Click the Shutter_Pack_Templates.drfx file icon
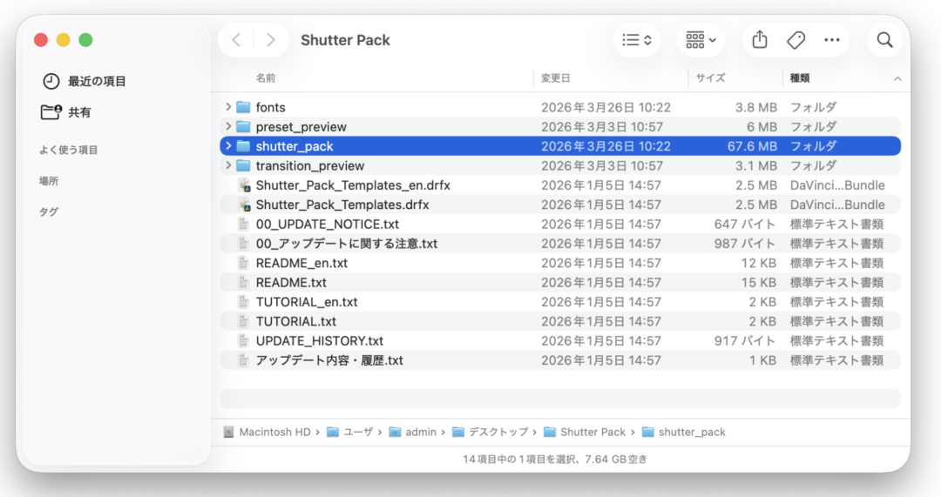 (244, 205)
